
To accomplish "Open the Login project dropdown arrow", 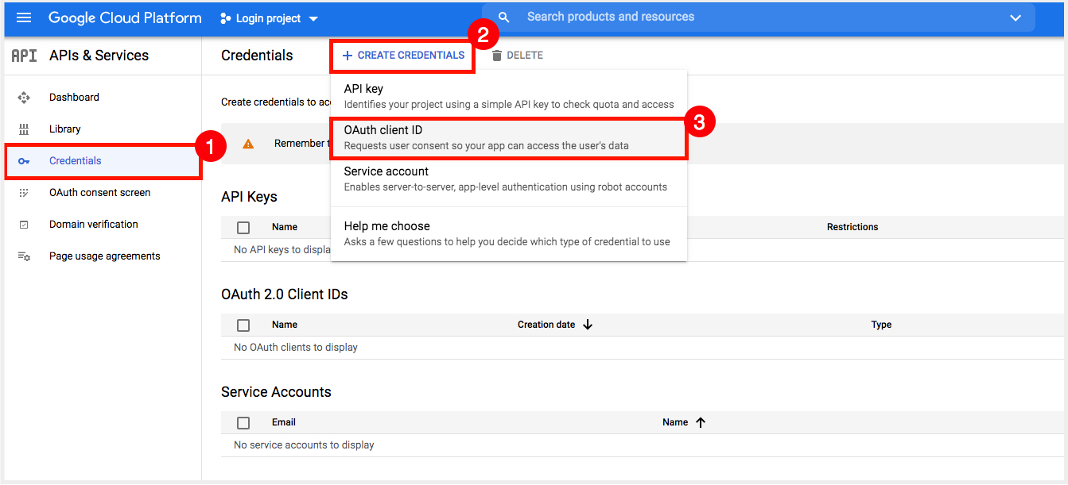I will click(x=313, y=19).
